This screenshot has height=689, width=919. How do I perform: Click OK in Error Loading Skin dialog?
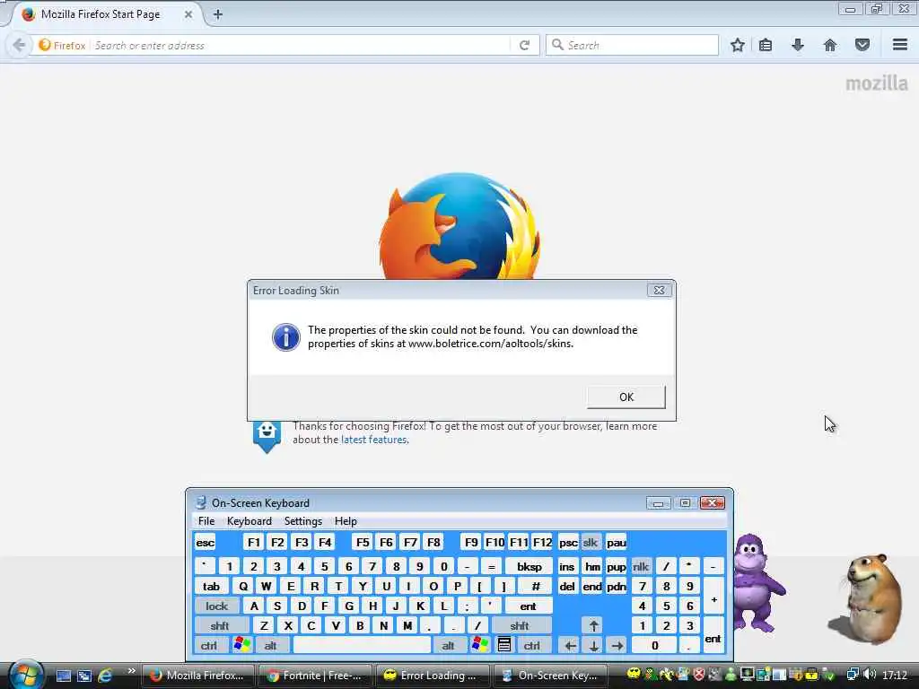626,397
